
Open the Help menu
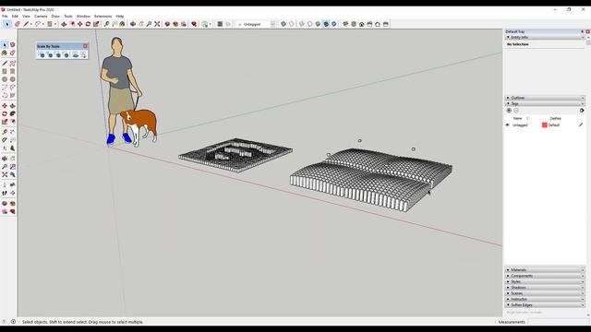120,17
